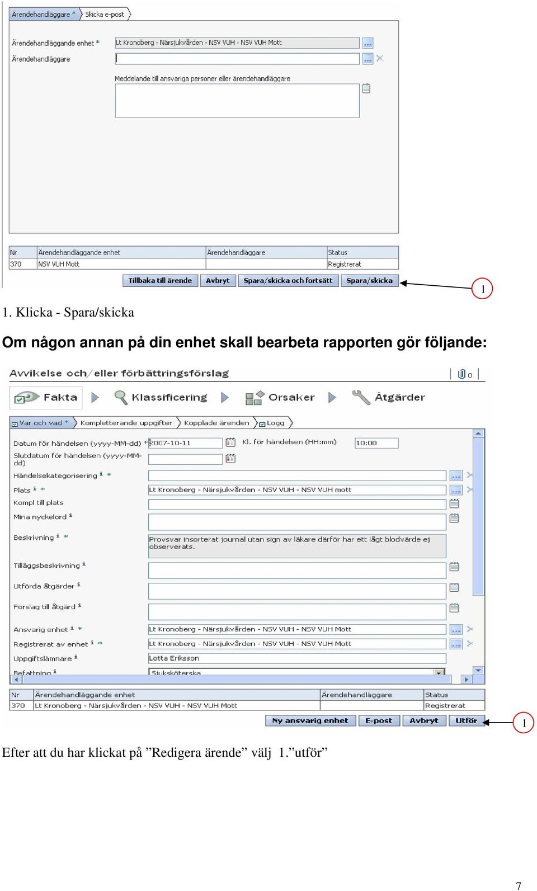
Task: Click the form's vertical scrollbar up arrow
Action: (x=478, y=433)
